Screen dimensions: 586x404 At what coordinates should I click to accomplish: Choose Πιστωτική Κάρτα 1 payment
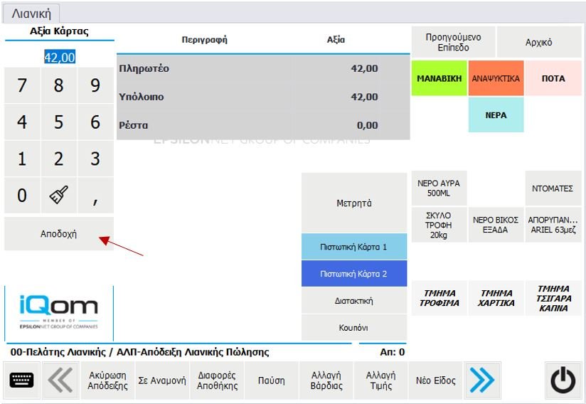[x=353, y=247]
